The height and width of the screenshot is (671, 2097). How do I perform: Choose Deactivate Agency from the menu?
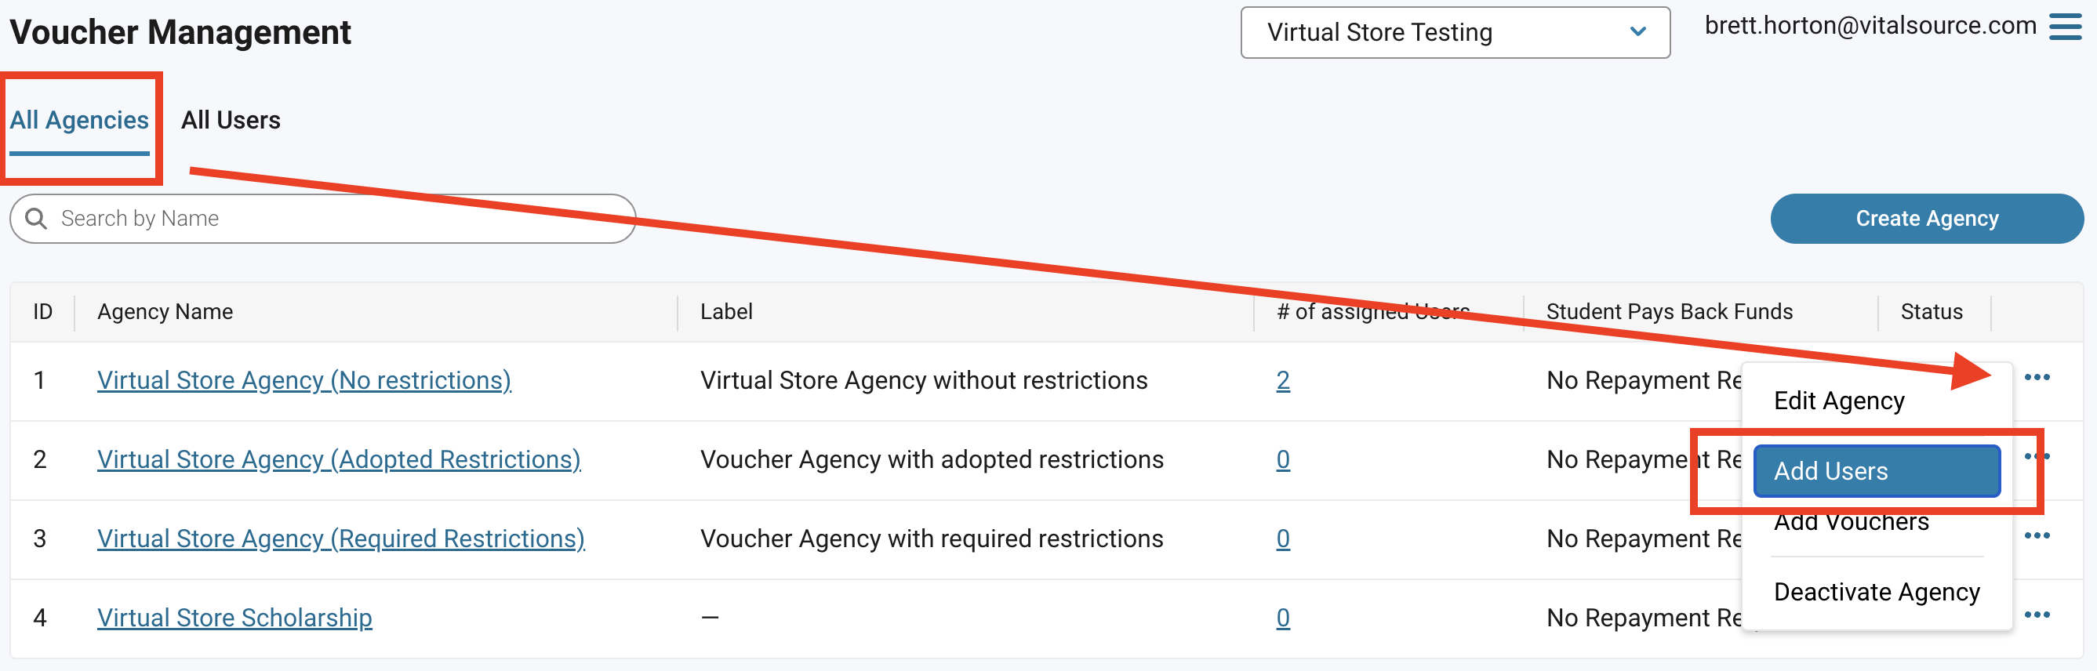pos(1877,592)
